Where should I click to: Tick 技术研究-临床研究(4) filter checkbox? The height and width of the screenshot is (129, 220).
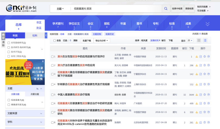[9, 47]
